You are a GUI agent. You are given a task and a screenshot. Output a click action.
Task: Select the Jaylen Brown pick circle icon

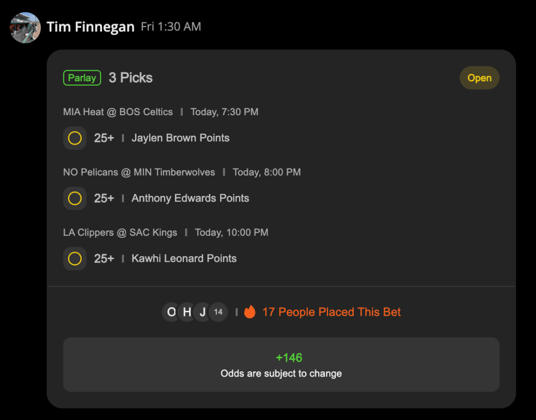(x=75, y=138)
